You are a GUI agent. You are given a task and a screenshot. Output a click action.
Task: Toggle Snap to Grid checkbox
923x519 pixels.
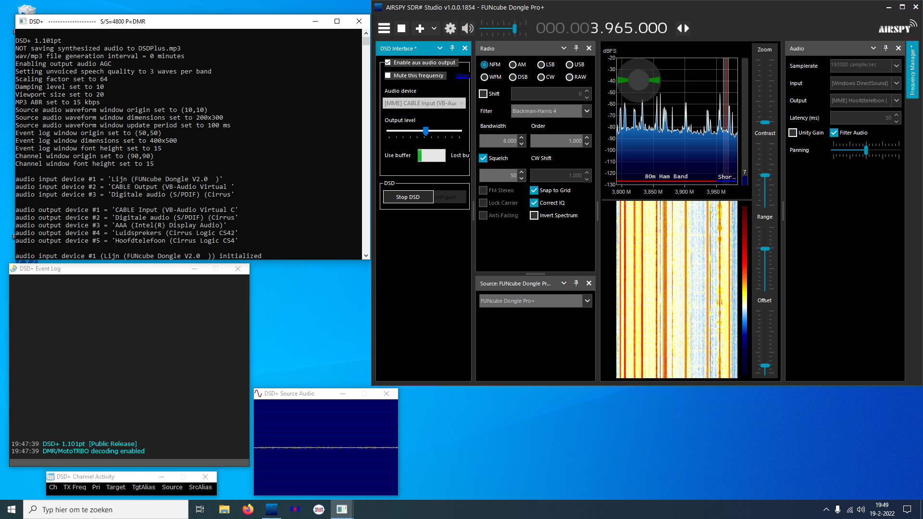(534, 190)
